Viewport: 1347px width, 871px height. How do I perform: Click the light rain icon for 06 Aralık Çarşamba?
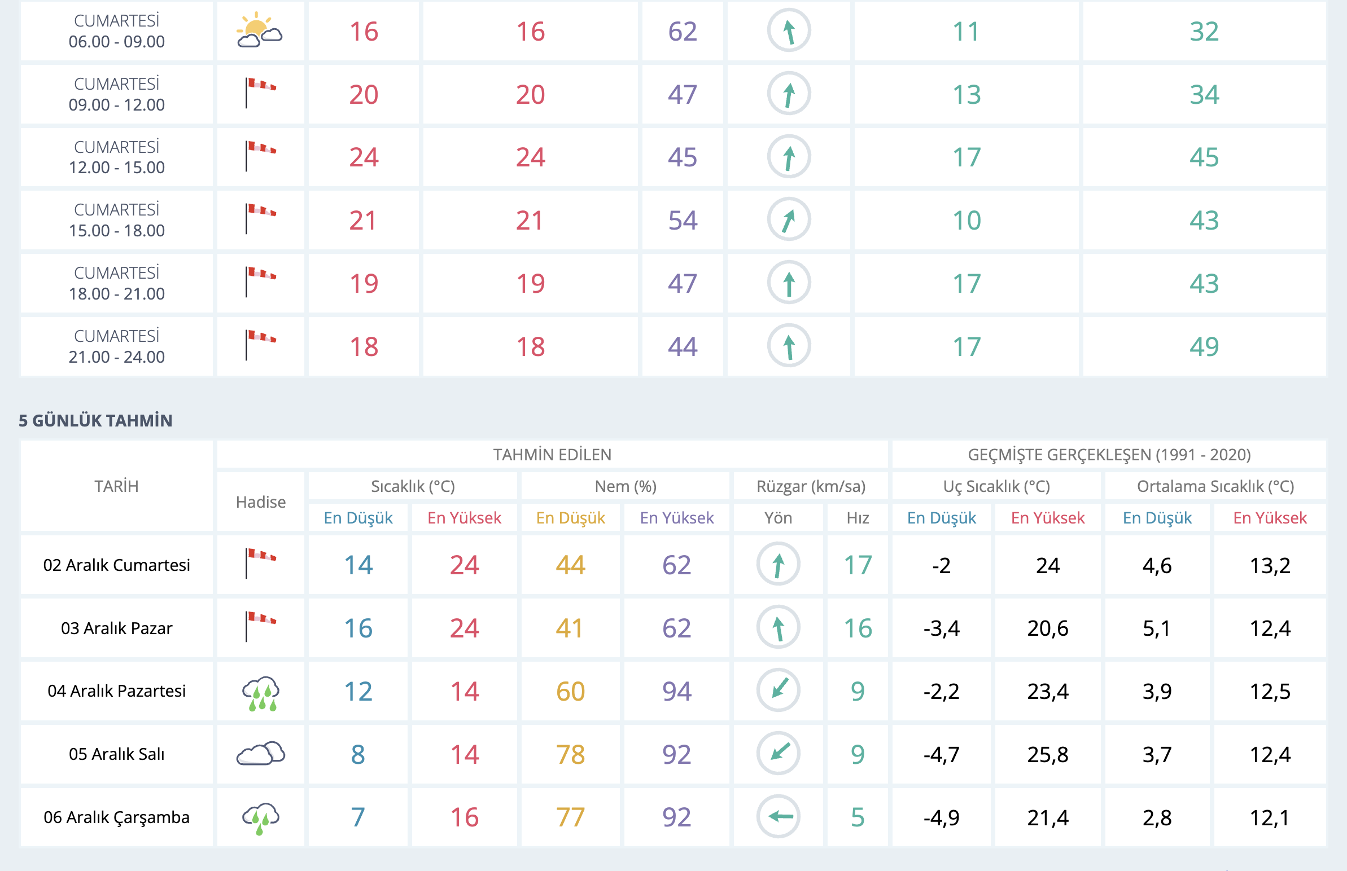click(260, 817)
